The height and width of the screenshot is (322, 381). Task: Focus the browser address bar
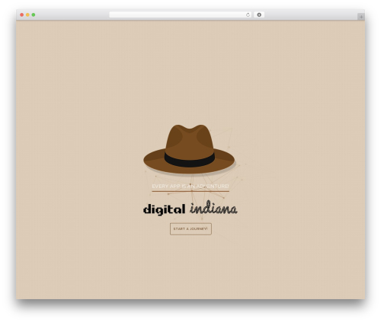click(180, 15)
